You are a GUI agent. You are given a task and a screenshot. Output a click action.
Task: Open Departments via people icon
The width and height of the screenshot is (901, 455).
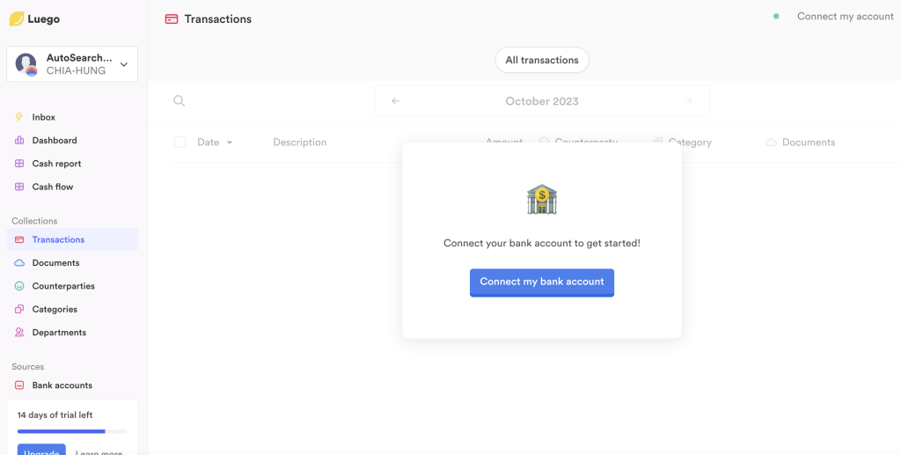[19, 332]
